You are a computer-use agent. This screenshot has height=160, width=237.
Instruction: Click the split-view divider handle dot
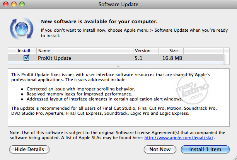click(x=118, y=66)
